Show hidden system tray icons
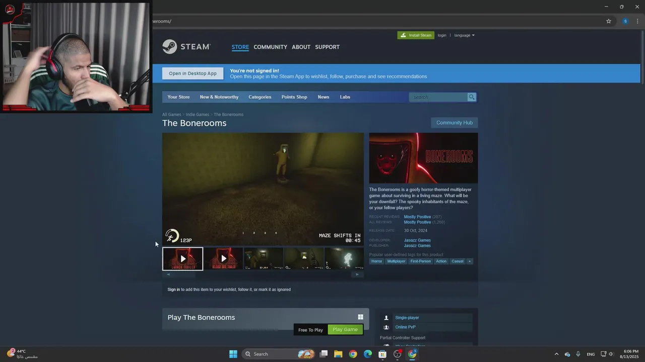 tap(556, 354)
